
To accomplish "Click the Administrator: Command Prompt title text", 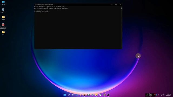I will [x=45, y=5].
